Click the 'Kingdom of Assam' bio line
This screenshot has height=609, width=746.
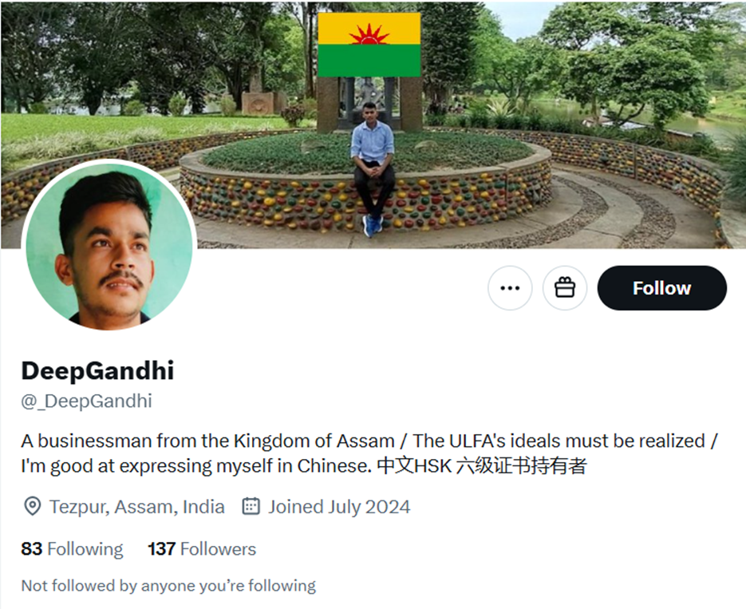coord(208,441)
